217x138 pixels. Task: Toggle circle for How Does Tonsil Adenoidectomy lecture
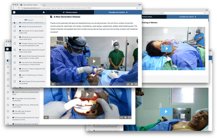[x=15, y=63]
